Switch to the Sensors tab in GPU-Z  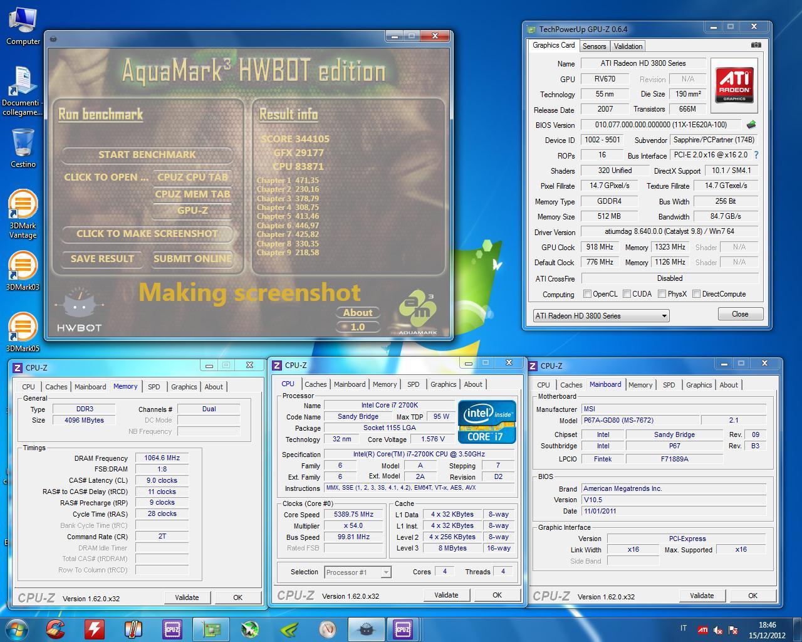click(594, 46)
